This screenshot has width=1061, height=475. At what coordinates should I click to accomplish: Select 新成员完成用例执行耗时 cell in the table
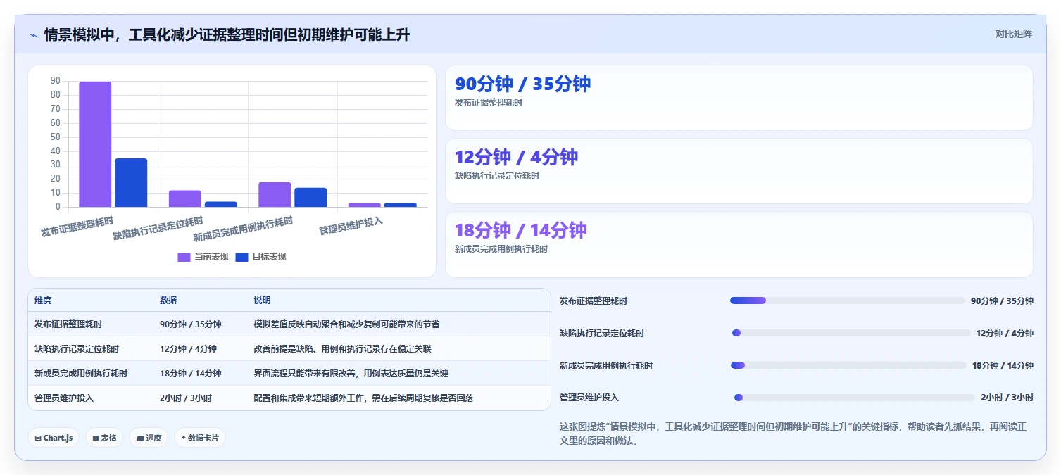click(81, 374)
